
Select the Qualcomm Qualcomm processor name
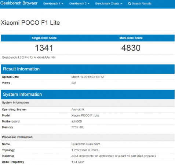(86, 144)
